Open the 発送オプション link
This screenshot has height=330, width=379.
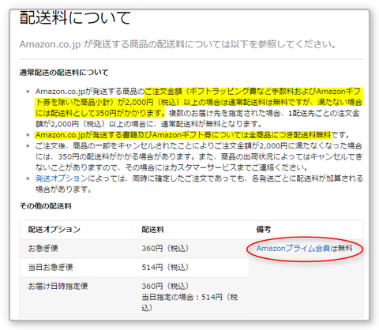[x=62, y=178]
